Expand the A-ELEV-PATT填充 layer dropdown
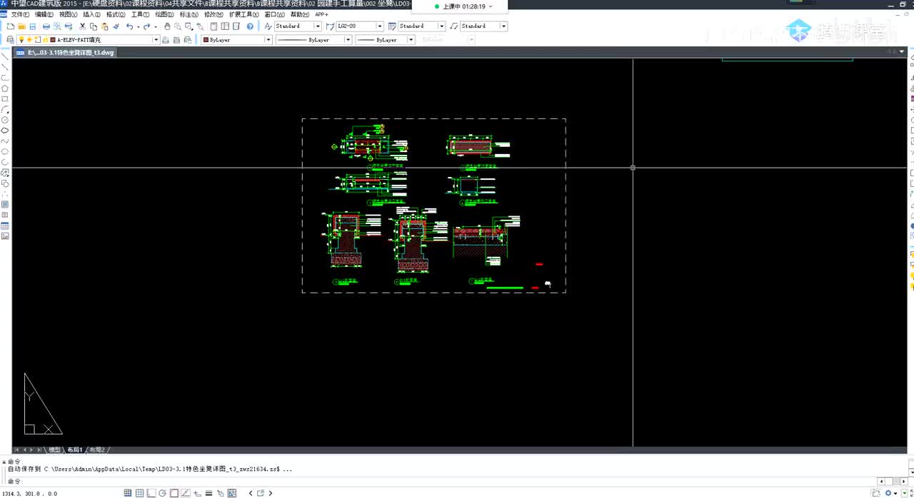Screen dimensions: 914x498 click(x=156, y=40)
